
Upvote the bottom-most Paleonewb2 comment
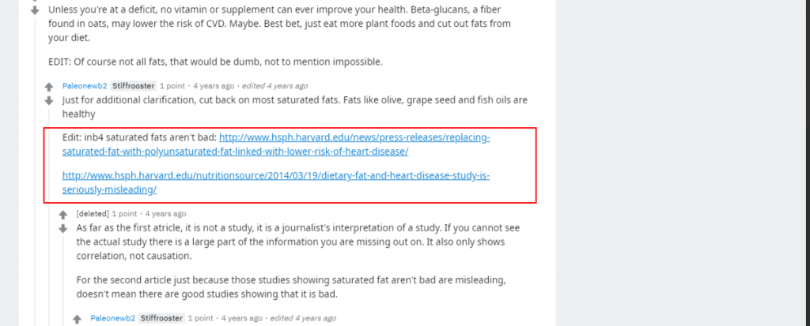[78, 319]
